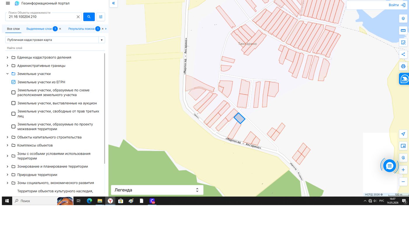Click the share map icon
The width and height of the screenshot is (409, 230).
click(403, 54)
